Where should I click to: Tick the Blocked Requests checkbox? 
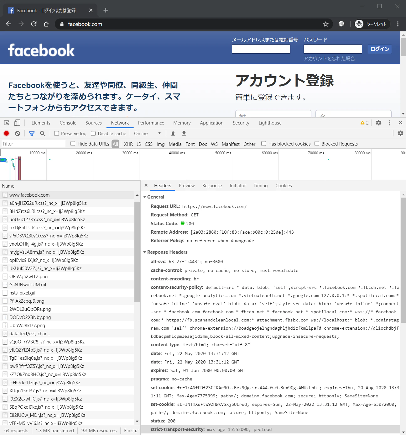coord(317,144)
